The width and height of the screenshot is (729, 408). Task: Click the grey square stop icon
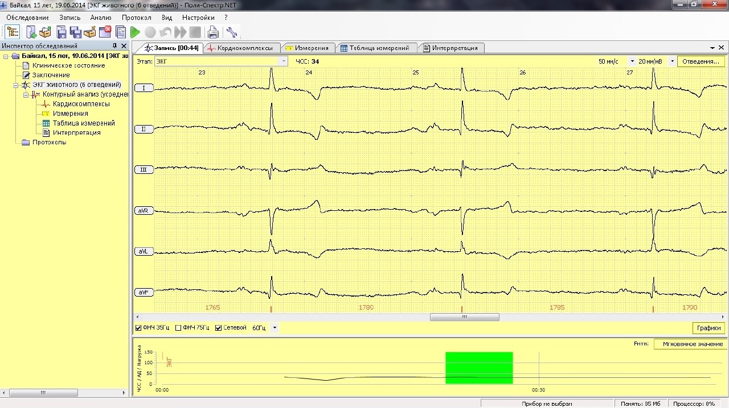(x=195, y=32)
